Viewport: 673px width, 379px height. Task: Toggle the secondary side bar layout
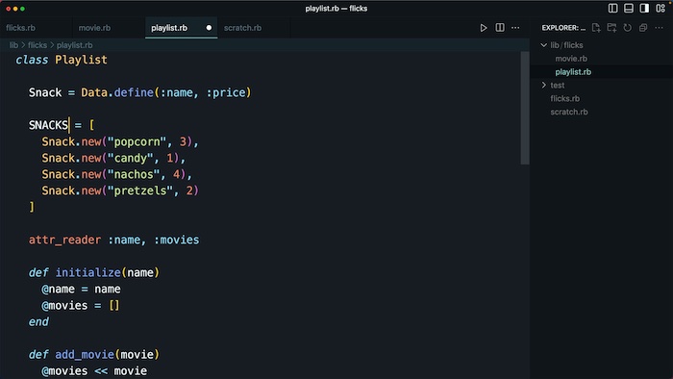(x=644, y=9)
